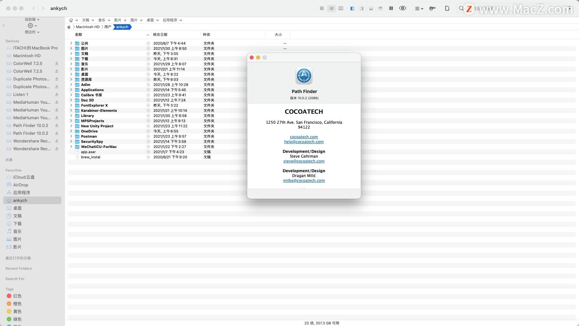Eject first Wondershare Rec... volume
This screenshot has width=579, height=326.
[57, 141]
